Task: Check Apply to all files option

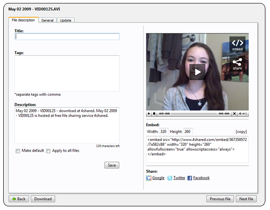Action: (48, 151)
